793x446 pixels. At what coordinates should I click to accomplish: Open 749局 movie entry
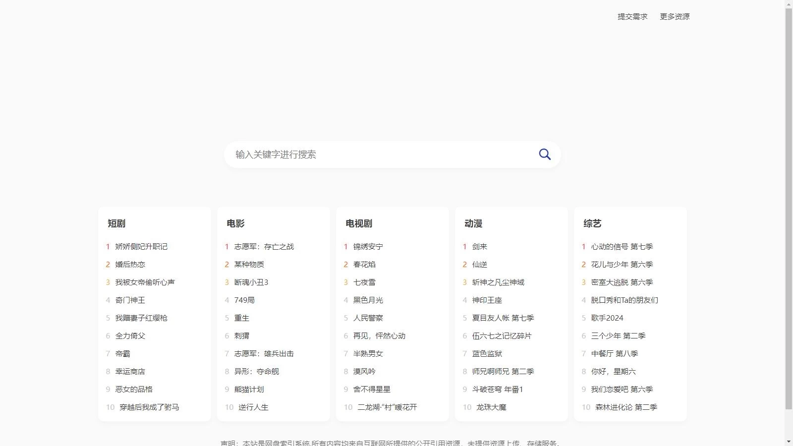(244, 300)
